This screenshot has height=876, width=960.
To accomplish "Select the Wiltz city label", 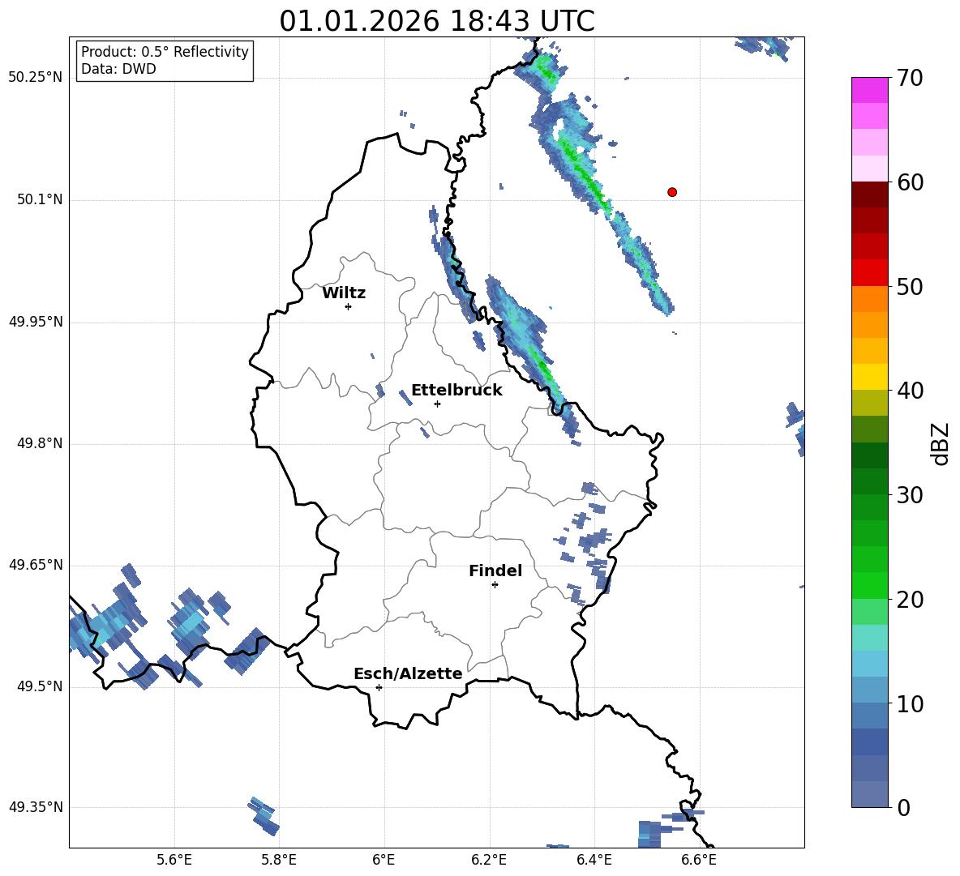I will pyautogui.click(x=344, y=293).
